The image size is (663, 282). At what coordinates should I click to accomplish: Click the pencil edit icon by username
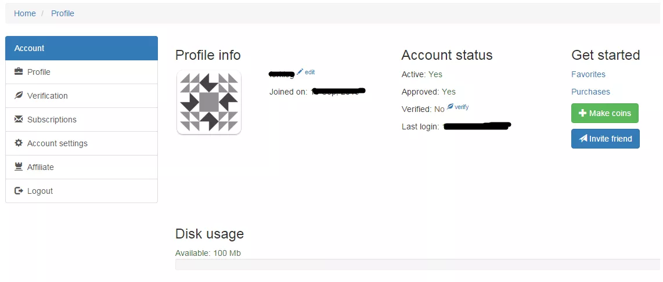(300, 71)
